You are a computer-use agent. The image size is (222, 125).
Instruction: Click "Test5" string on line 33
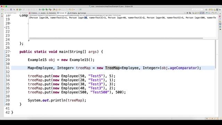[96, 76]
